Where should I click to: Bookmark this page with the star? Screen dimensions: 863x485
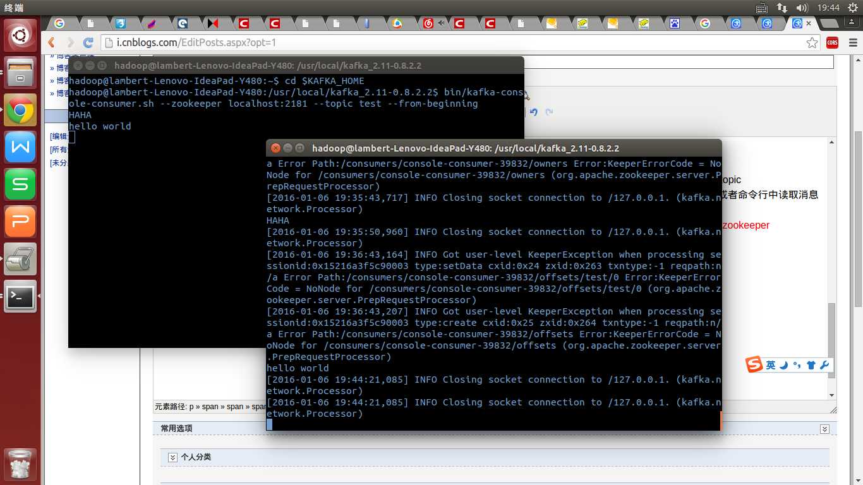click(x=812, y=42)
